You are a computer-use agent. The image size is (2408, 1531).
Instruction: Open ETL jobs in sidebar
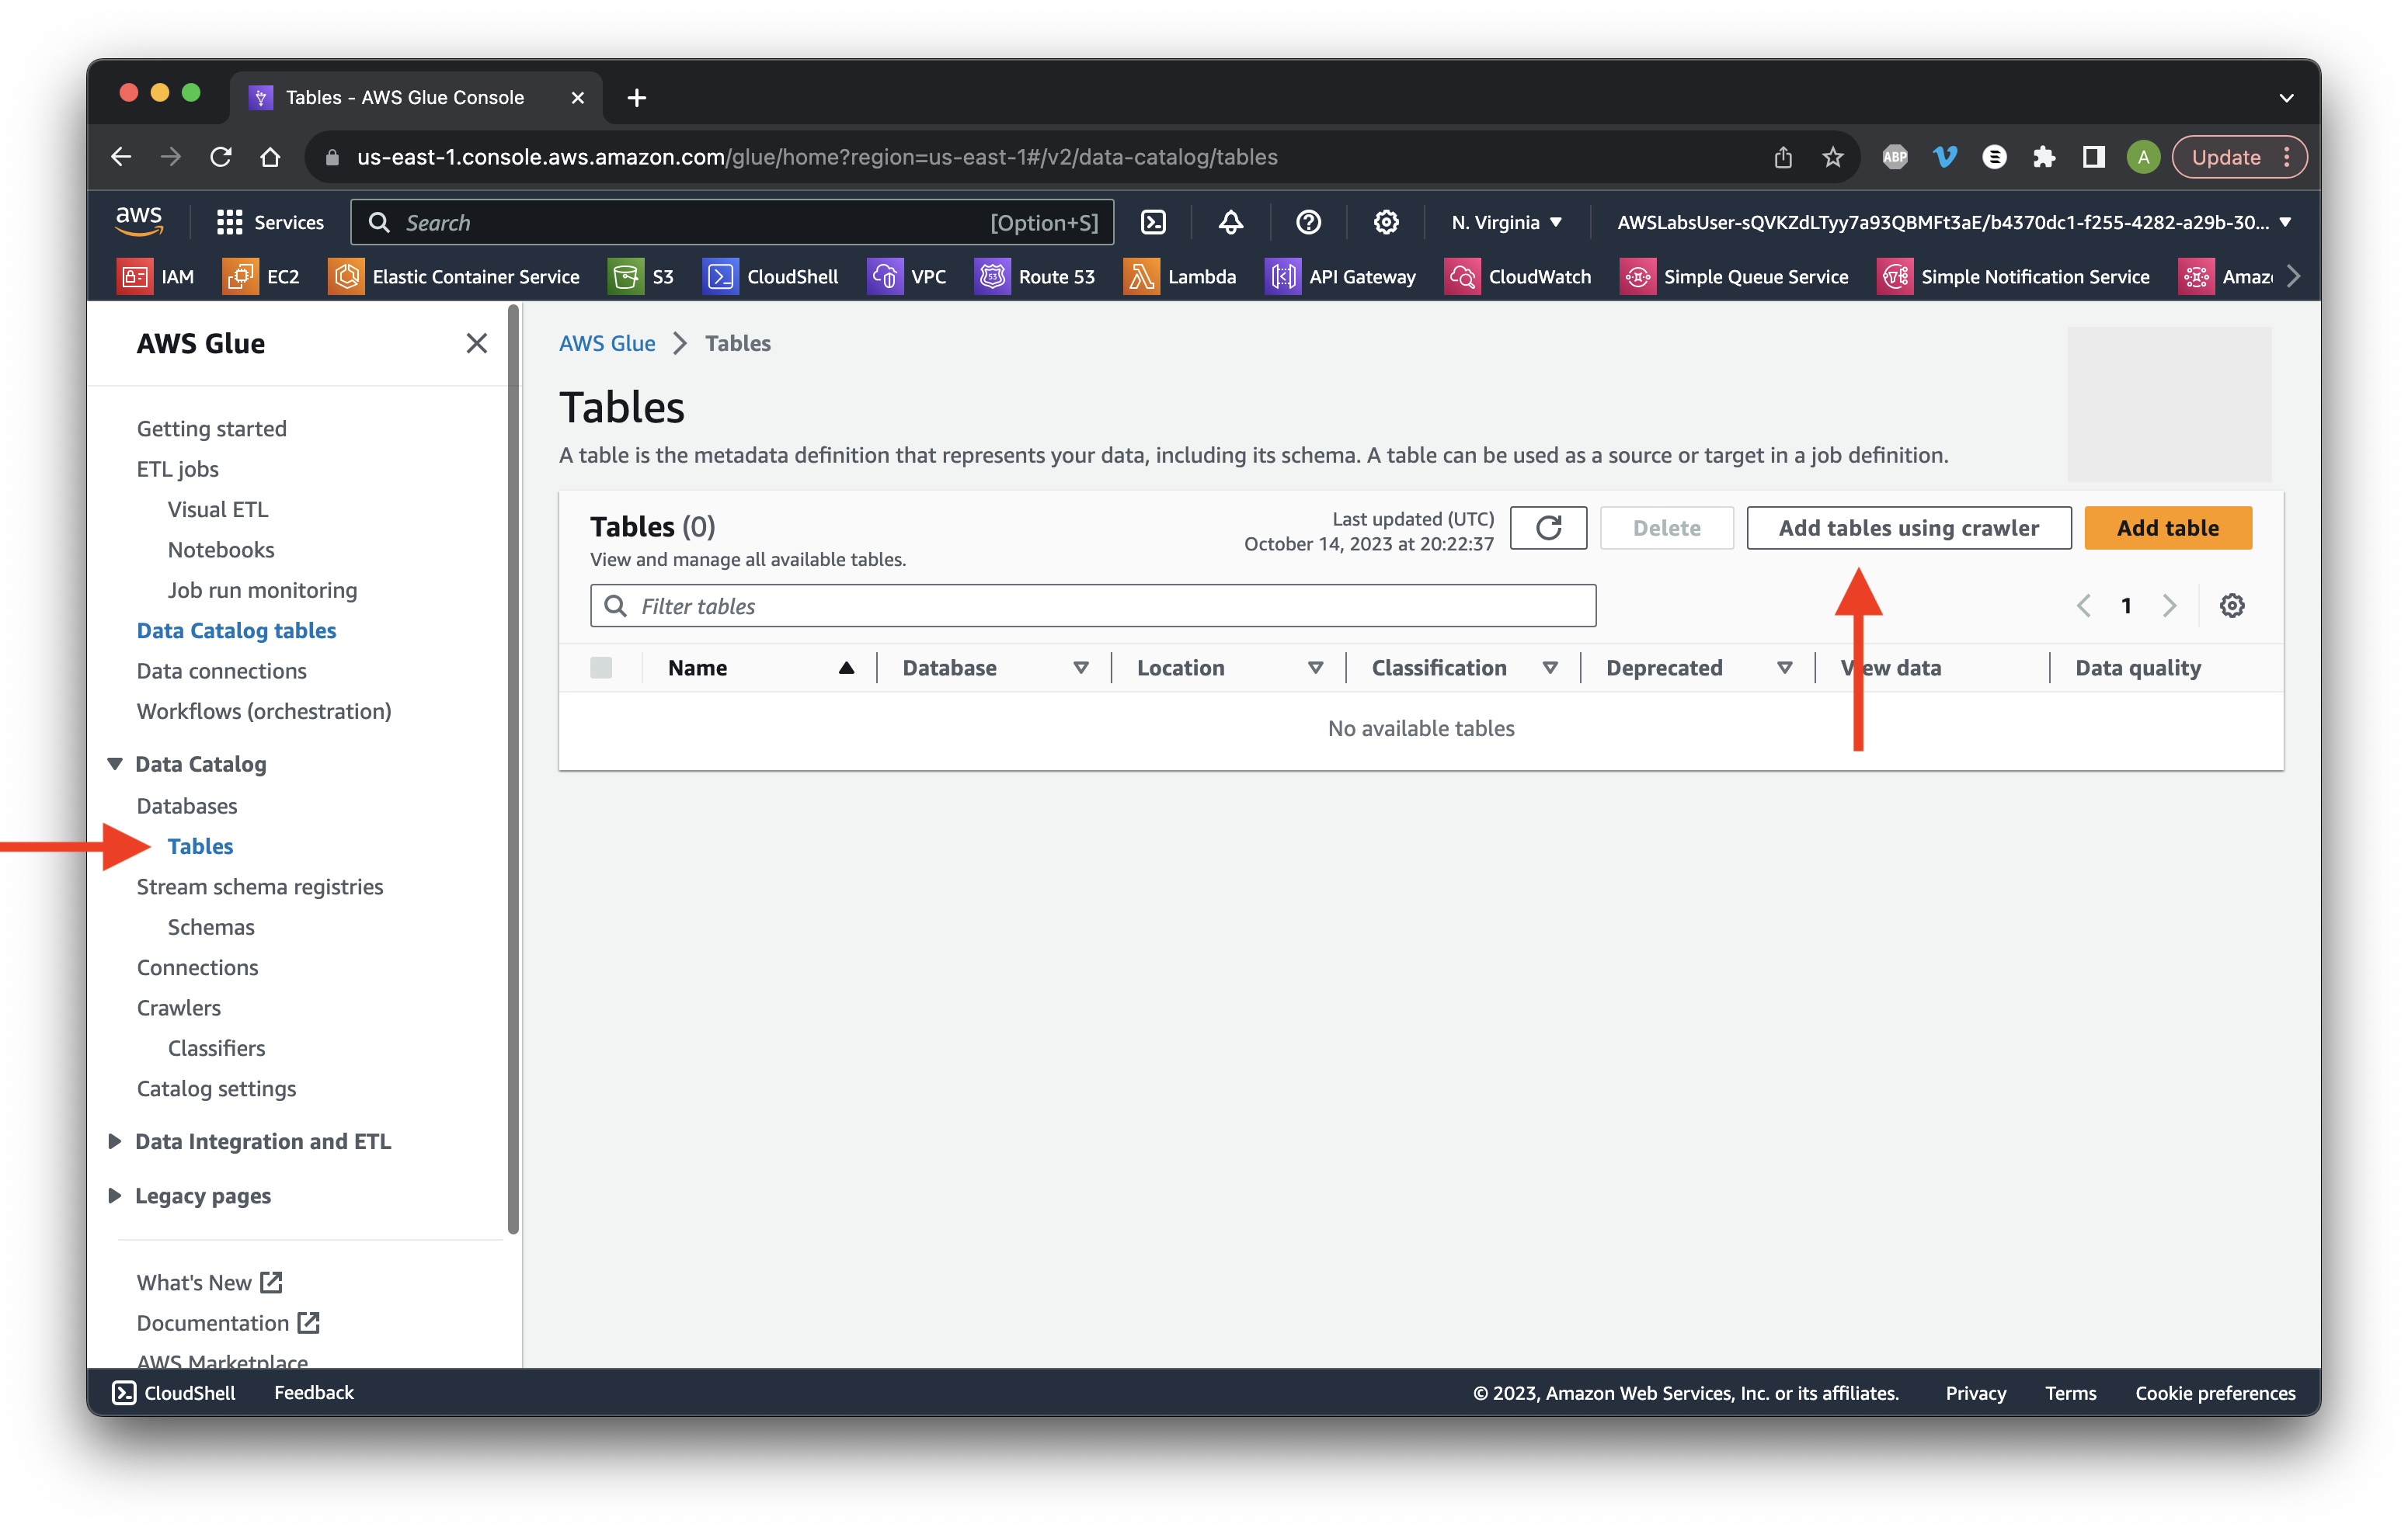pyautogui.click(x=178, y=469)
